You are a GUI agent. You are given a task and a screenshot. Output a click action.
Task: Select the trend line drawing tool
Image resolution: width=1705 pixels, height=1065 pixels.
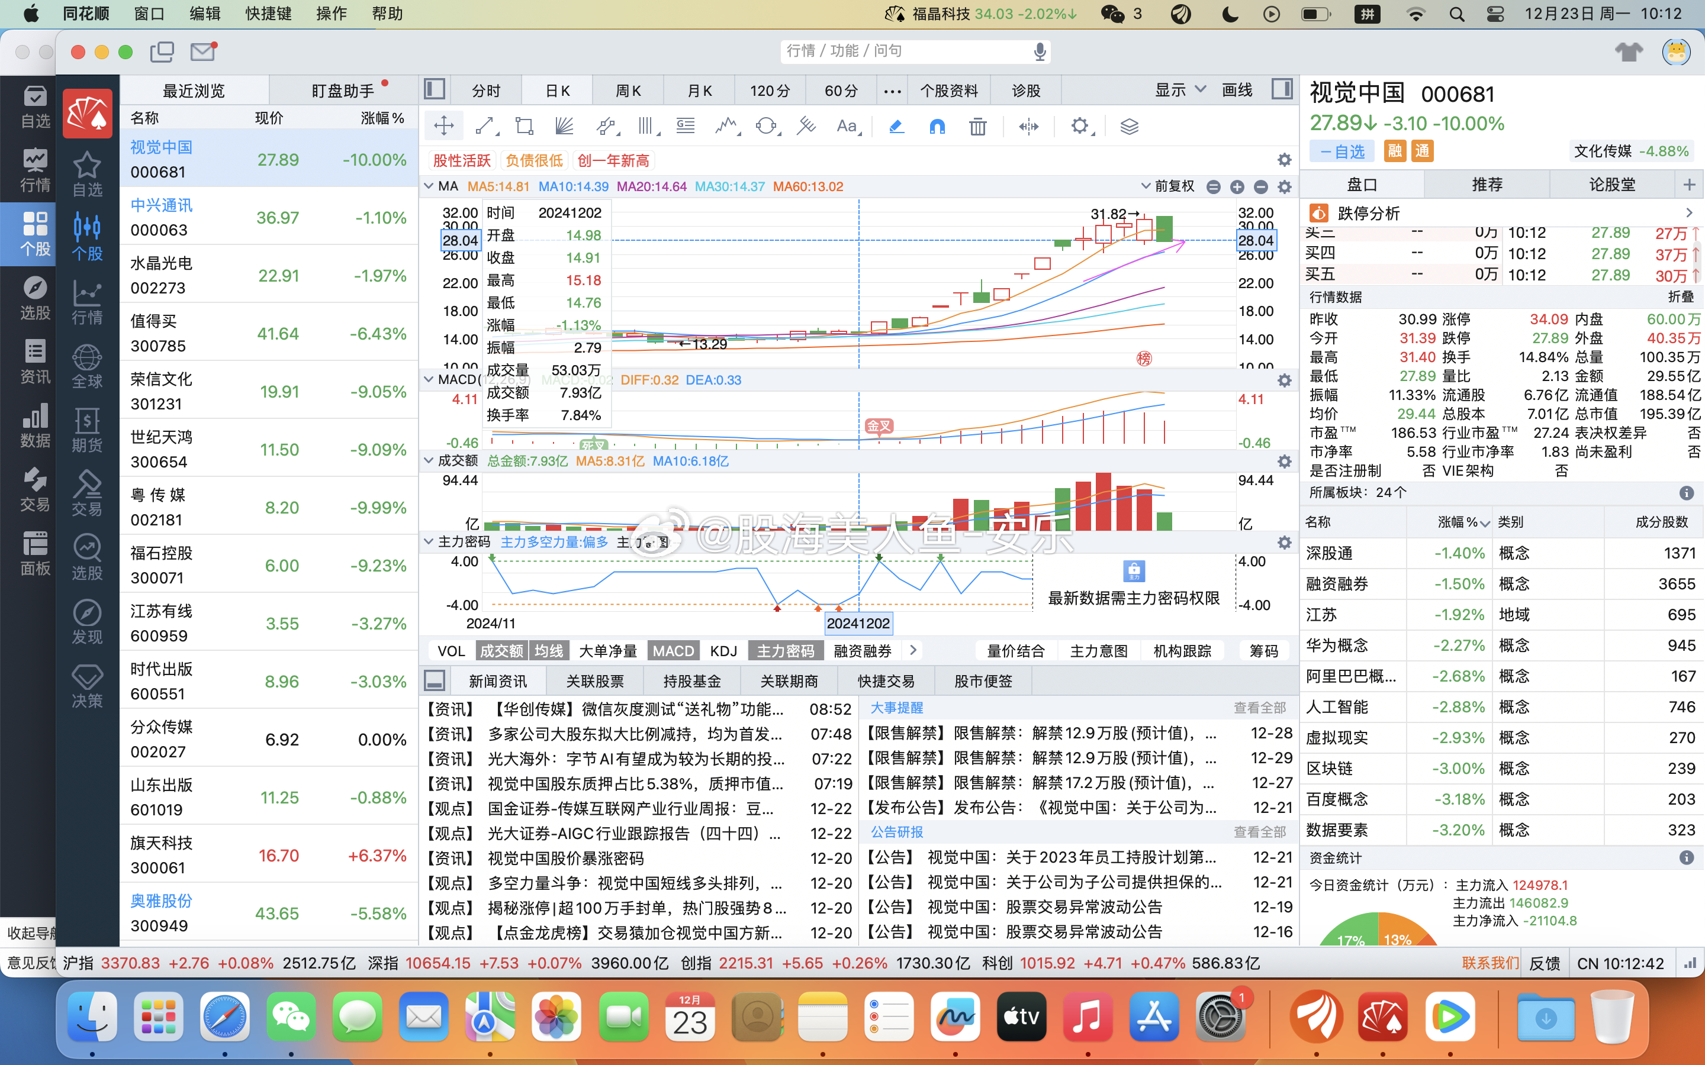(485, 125)
